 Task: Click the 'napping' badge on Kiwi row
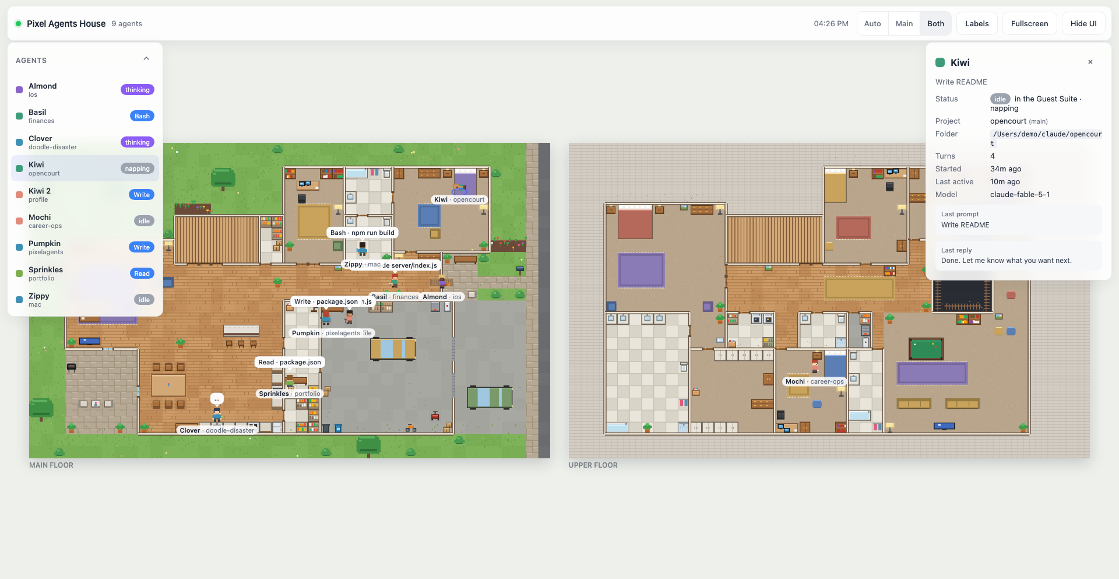[x=138, y=169]
